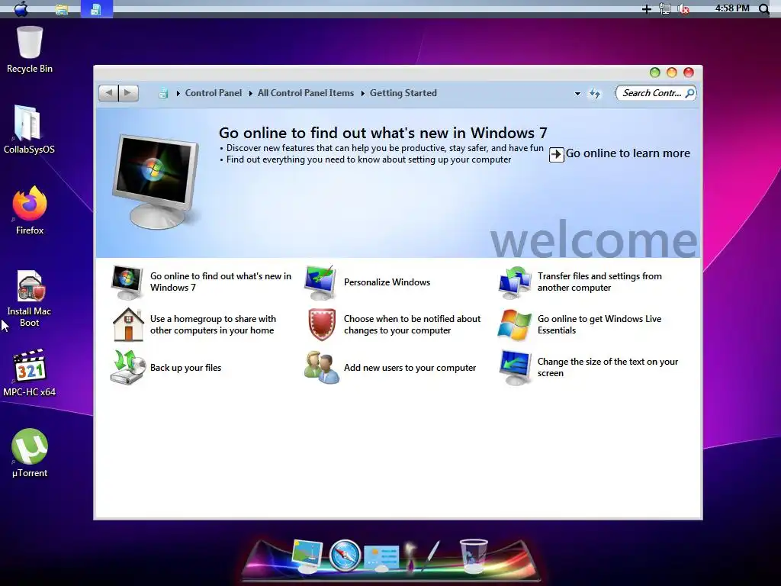Viewport: 781px width, 586px height.
Task: Open the Install Mac Boot shortcut
Action: tap(30, 298)
